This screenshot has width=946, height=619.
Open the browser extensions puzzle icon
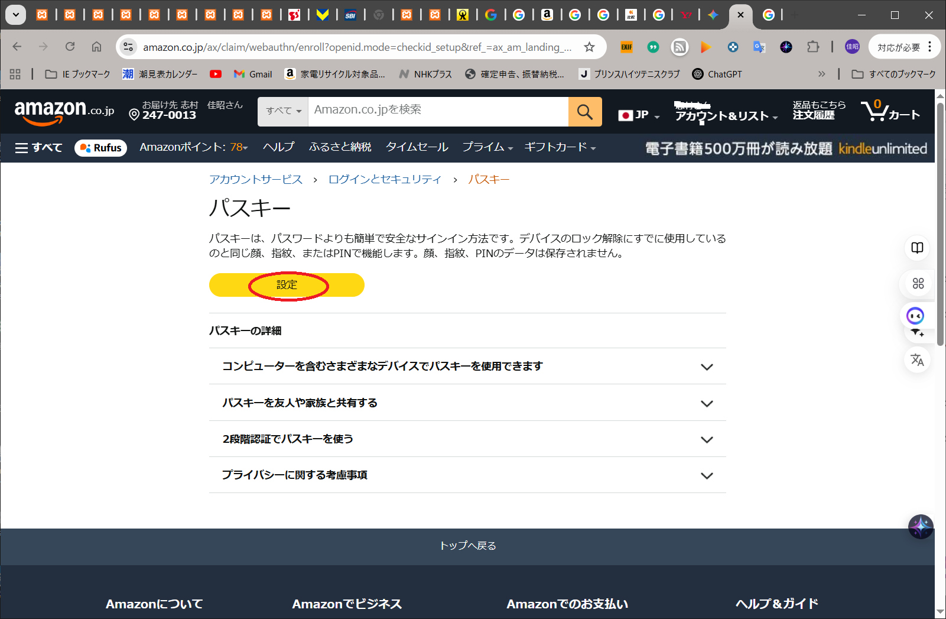pyautogui.click(x=813, y=47)
